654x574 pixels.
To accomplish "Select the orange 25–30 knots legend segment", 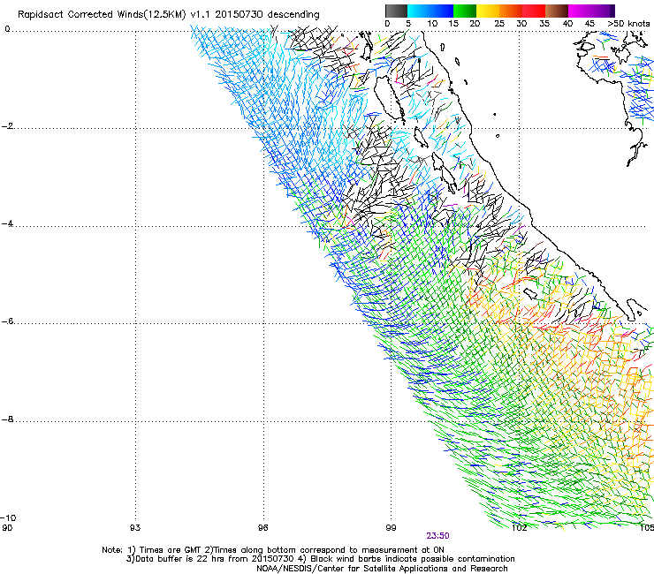I will coord(511,11).
